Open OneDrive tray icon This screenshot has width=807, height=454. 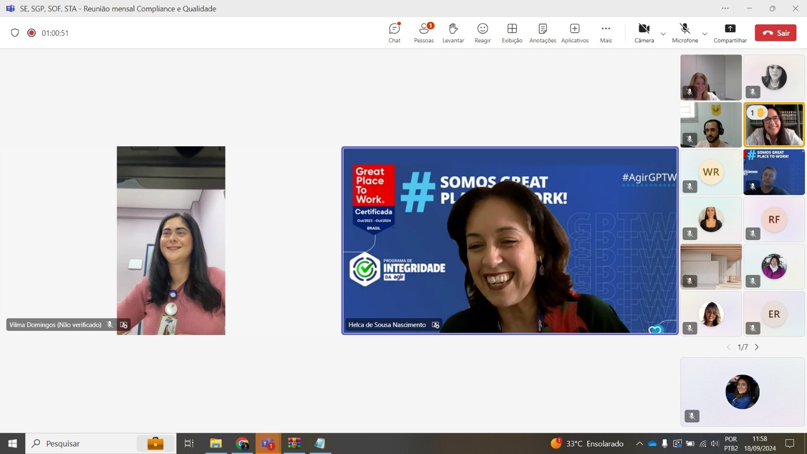pyautogui.click(x=652, y=444)
